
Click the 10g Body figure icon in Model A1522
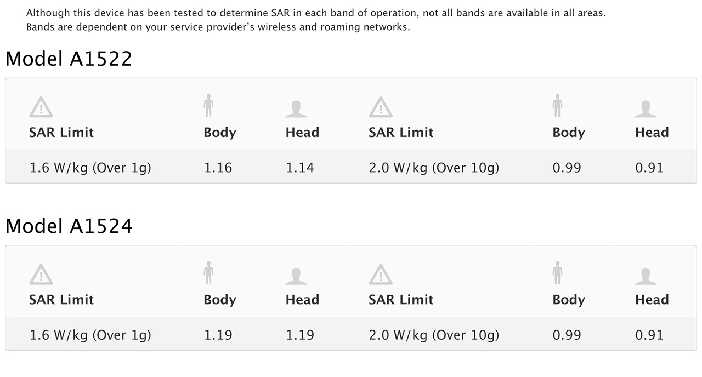(x=558, y=106)
